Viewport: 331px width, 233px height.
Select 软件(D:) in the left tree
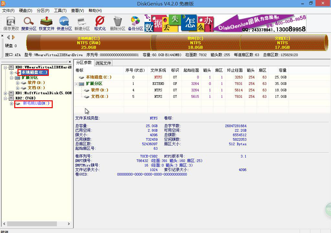36,83
